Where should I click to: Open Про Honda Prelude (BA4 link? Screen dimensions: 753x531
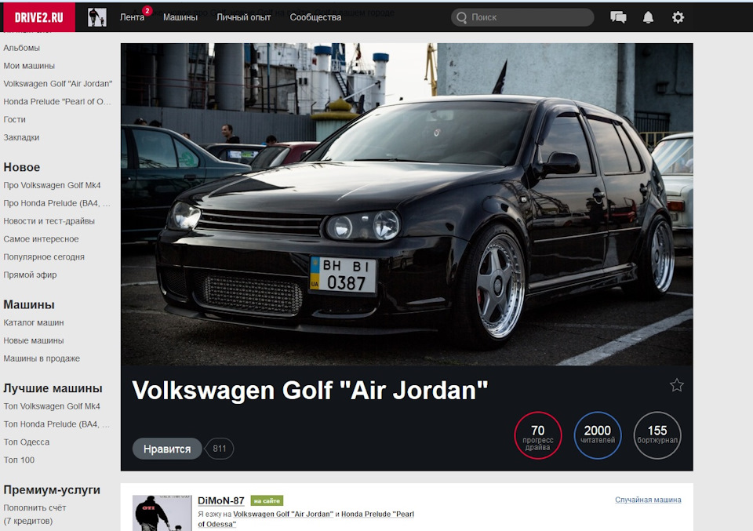56,203
